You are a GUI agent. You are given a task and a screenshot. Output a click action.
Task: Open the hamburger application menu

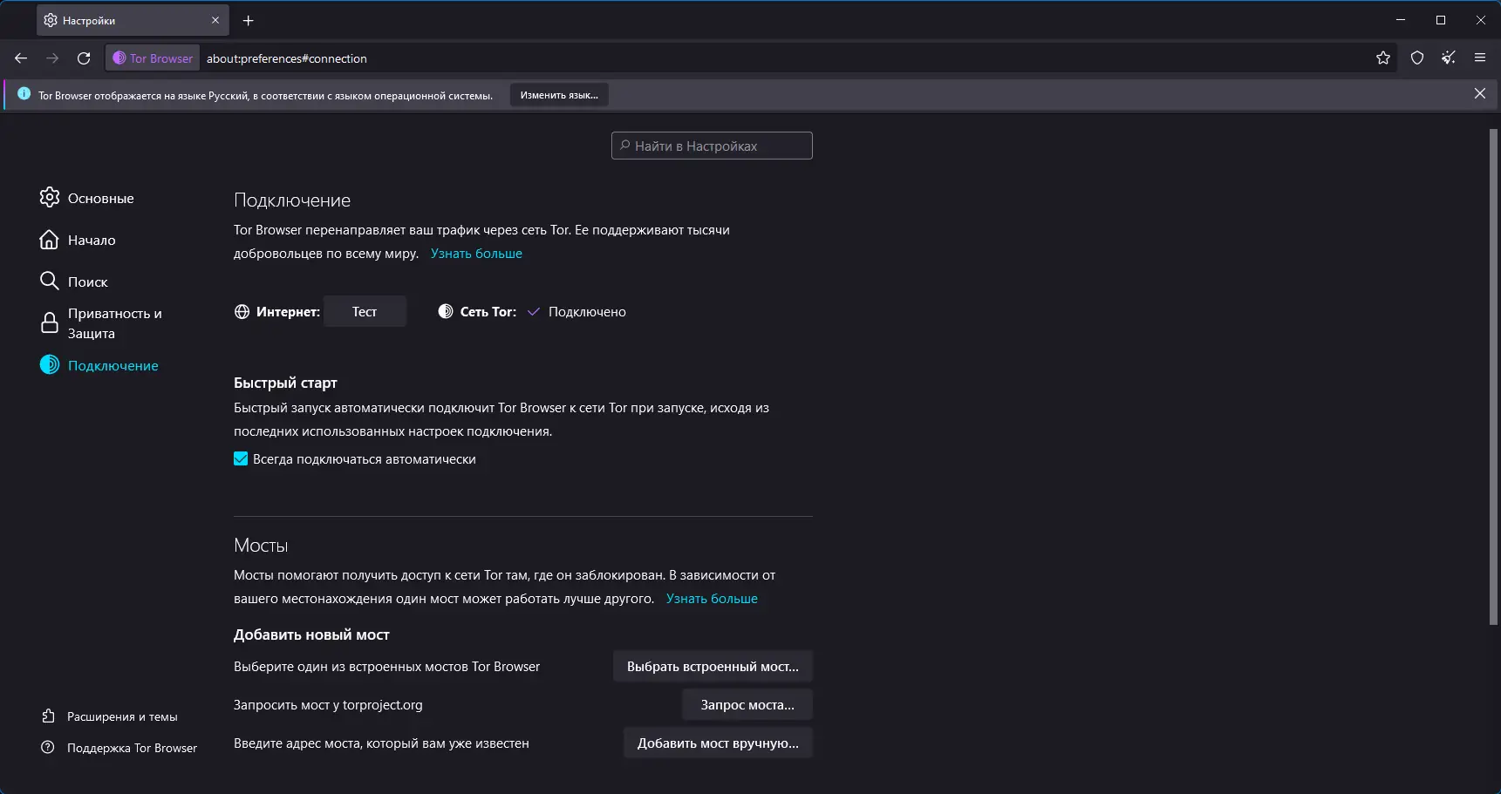point(1480,58)
